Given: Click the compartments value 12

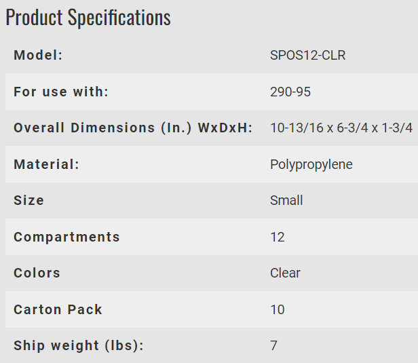Looking at the screenshot, I should (x=278, y=237).
